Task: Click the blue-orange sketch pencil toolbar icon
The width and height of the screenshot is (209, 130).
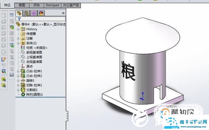Action: point(3,59)
